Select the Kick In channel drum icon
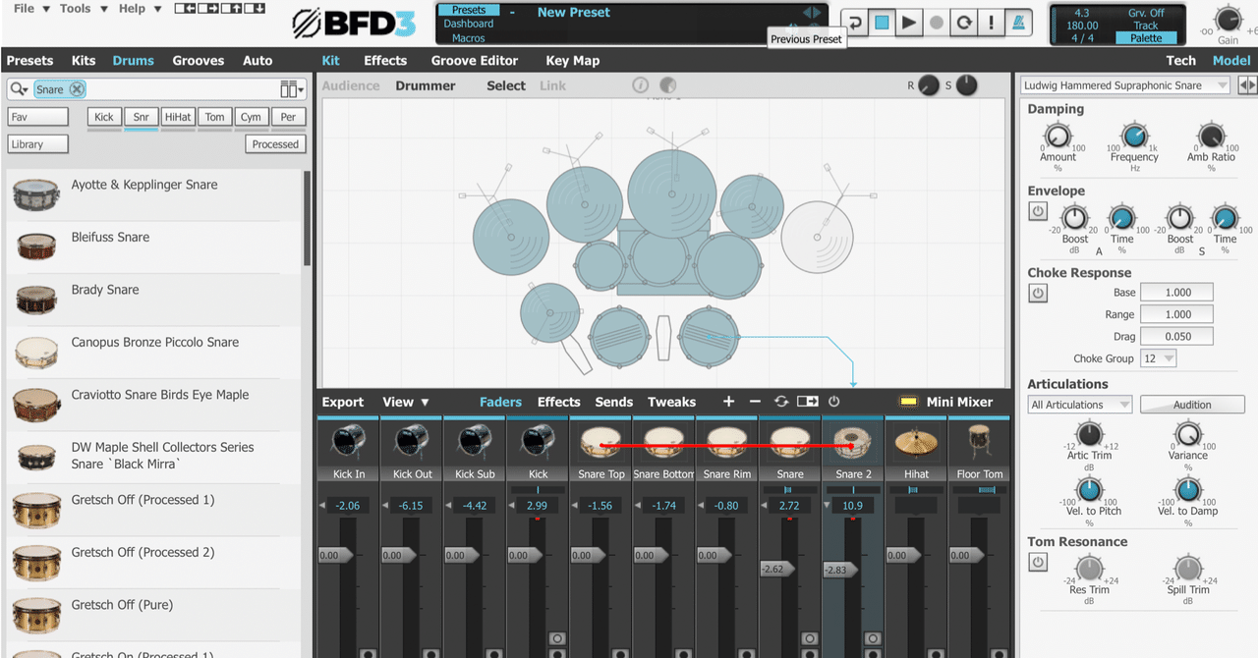Image resolution: width=1258 pixels, height=658 pixels. click(349, 443)
